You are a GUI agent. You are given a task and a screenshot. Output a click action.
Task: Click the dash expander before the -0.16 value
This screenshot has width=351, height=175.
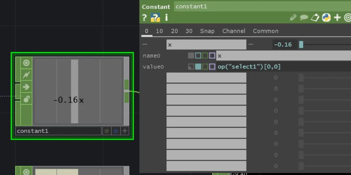click(x=251, y=44)
